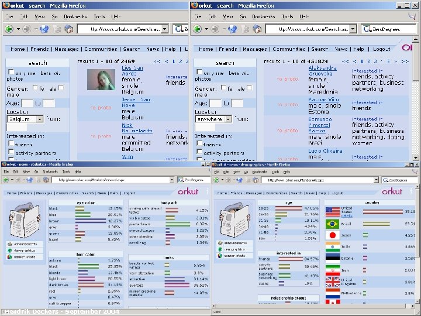Enable 'activity partners' checkbox in top-left window
421x316 pixels.
pyautogui.click(x=11, y=152)
